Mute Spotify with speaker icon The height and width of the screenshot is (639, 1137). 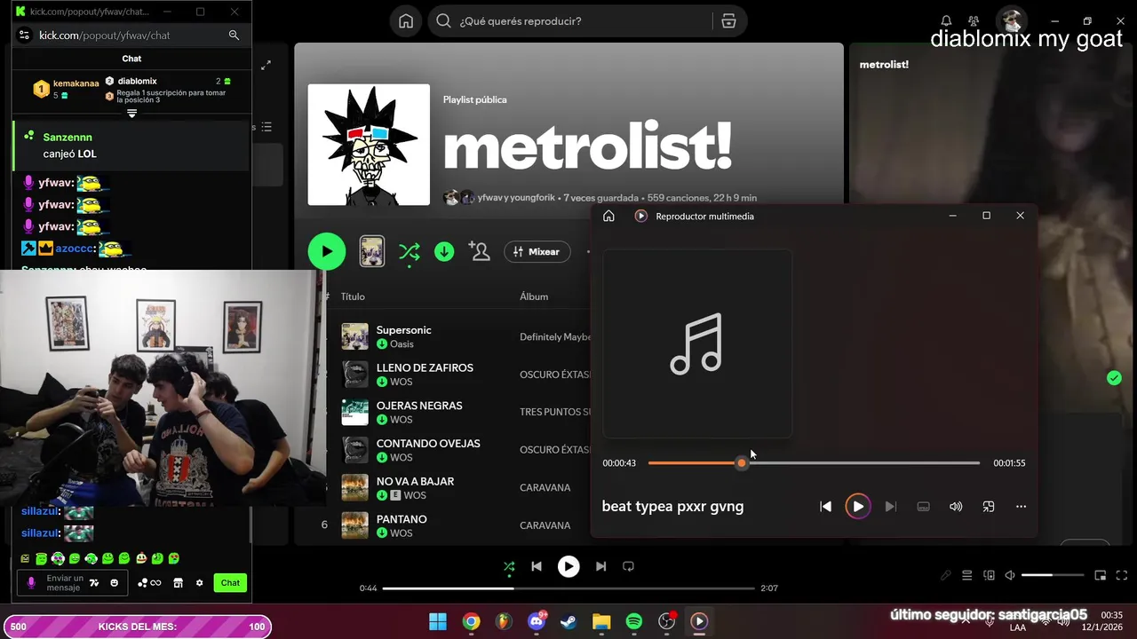coord(1010,575)
